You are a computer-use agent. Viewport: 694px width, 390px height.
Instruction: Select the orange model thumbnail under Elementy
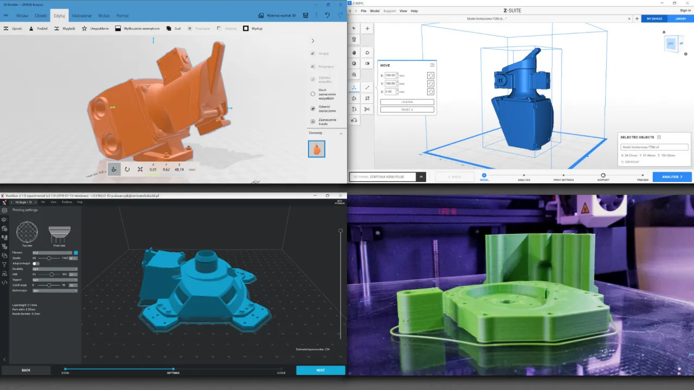tap(316, 149)
